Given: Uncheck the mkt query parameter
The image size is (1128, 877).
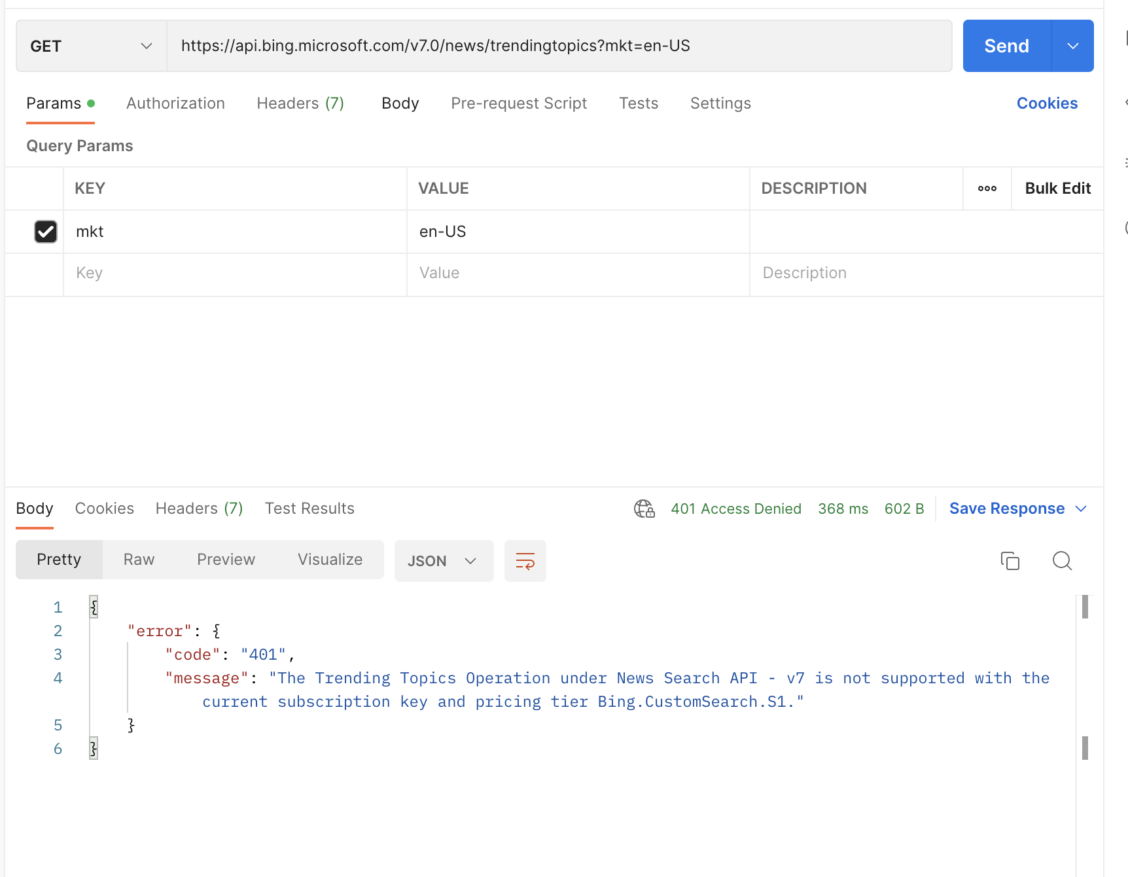Looking at the screenshot, I should click(45, 232).
